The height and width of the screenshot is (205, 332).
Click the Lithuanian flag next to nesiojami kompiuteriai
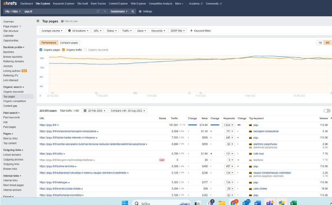pyautogui.click(x=250, y=131)
